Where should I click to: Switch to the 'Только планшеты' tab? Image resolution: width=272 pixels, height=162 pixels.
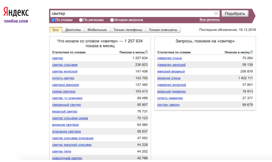(x=163, y=30)
